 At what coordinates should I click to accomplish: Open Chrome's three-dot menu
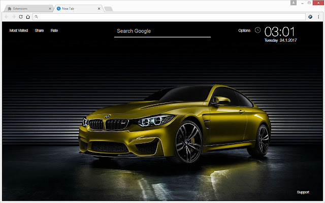(318, 17)
